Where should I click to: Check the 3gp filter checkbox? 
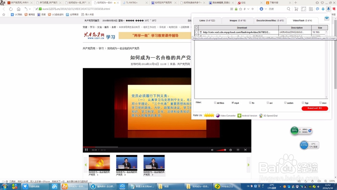point(303,103)
